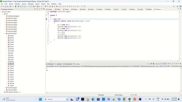
Task: Click the Save toolbar icon
Action: [5, 7]
